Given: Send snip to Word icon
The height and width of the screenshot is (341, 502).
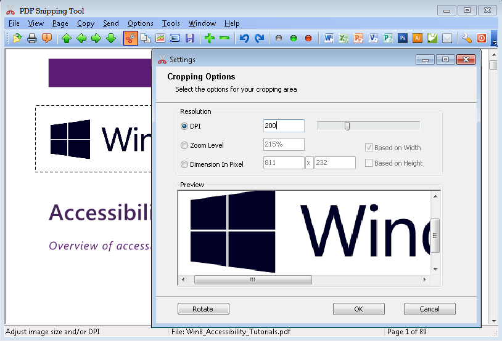Looking at the screenshot, I should [329, 38].
